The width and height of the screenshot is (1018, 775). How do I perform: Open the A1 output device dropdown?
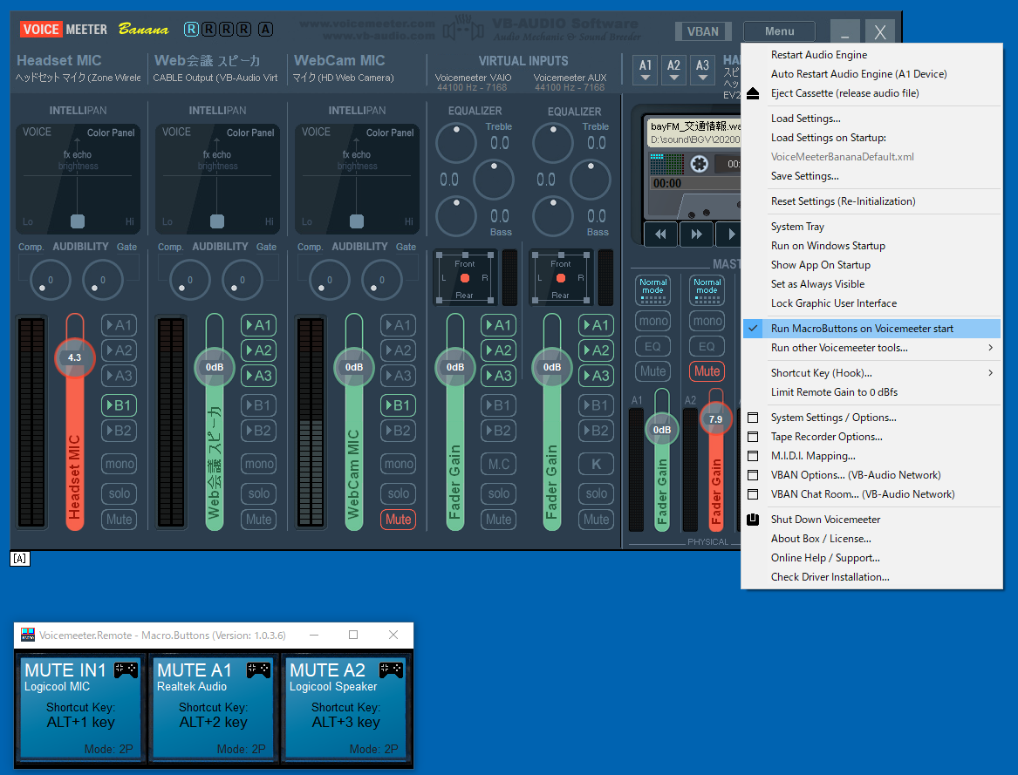646,70
